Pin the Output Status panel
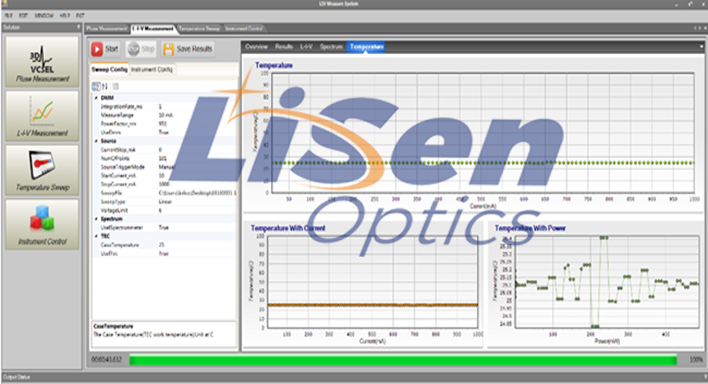The height and width of the screenshot is (384, 708). pos(705,377)
